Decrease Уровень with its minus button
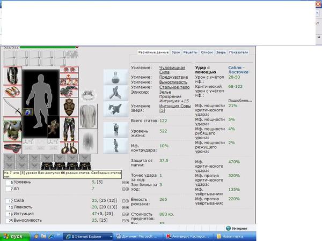This screenshot has width=322, height=241. click(x=123, y=183)
